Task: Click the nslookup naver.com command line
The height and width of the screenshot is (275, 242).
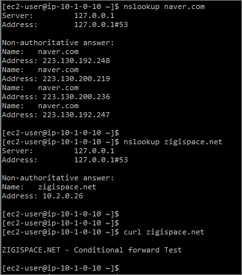Action: 104,6
